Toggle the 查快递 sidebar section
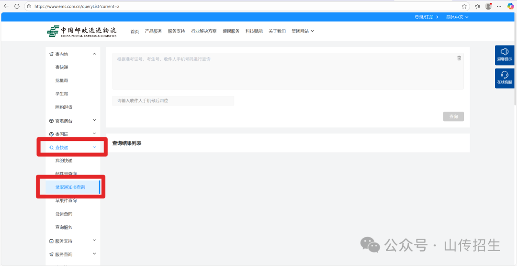 73,148
